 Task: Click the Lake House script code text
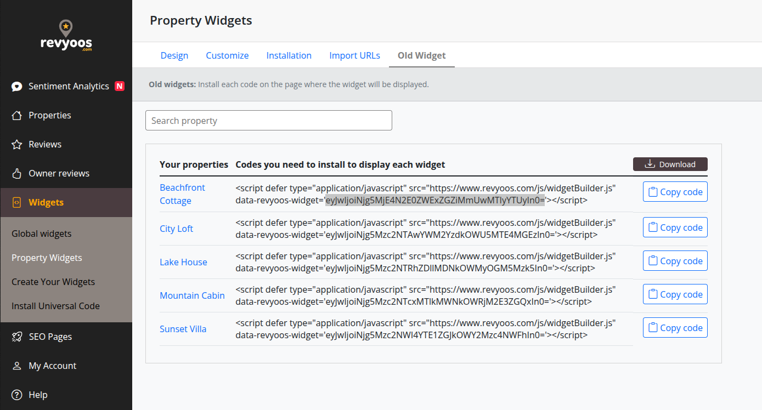coord(426,262)
